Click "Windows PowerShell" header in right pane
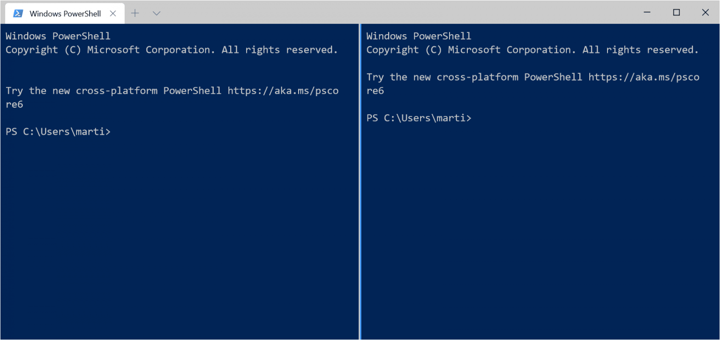 419,36
